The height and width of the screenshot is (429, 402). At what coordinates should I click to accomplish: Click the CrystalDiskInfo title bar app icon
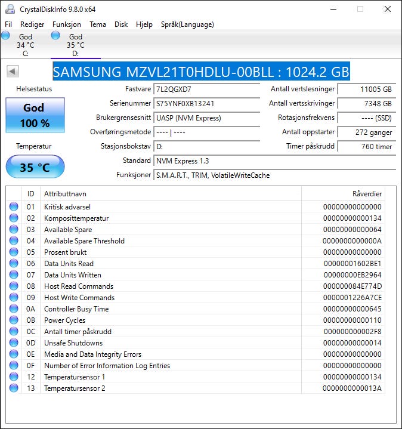(10, 9)
